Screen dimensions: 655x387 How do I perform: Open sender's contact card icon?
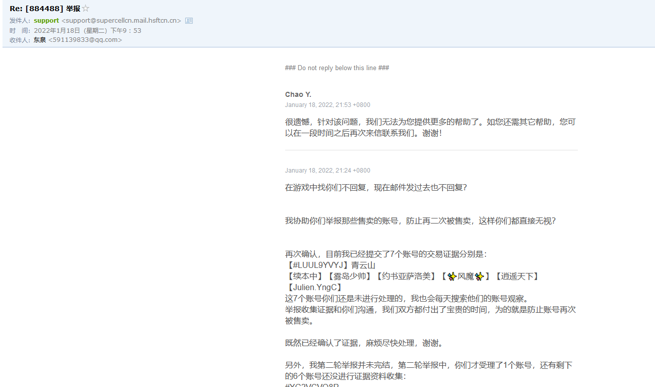(189, 21)
